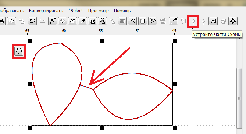Click the hatched rectangle fill icon
246x134 pixels.
pyautogui.click(x=122, y=21)
